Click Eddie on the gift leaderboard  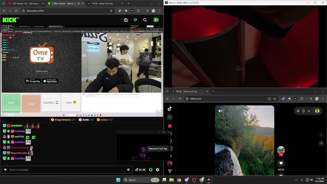click(x=86, y=120)
